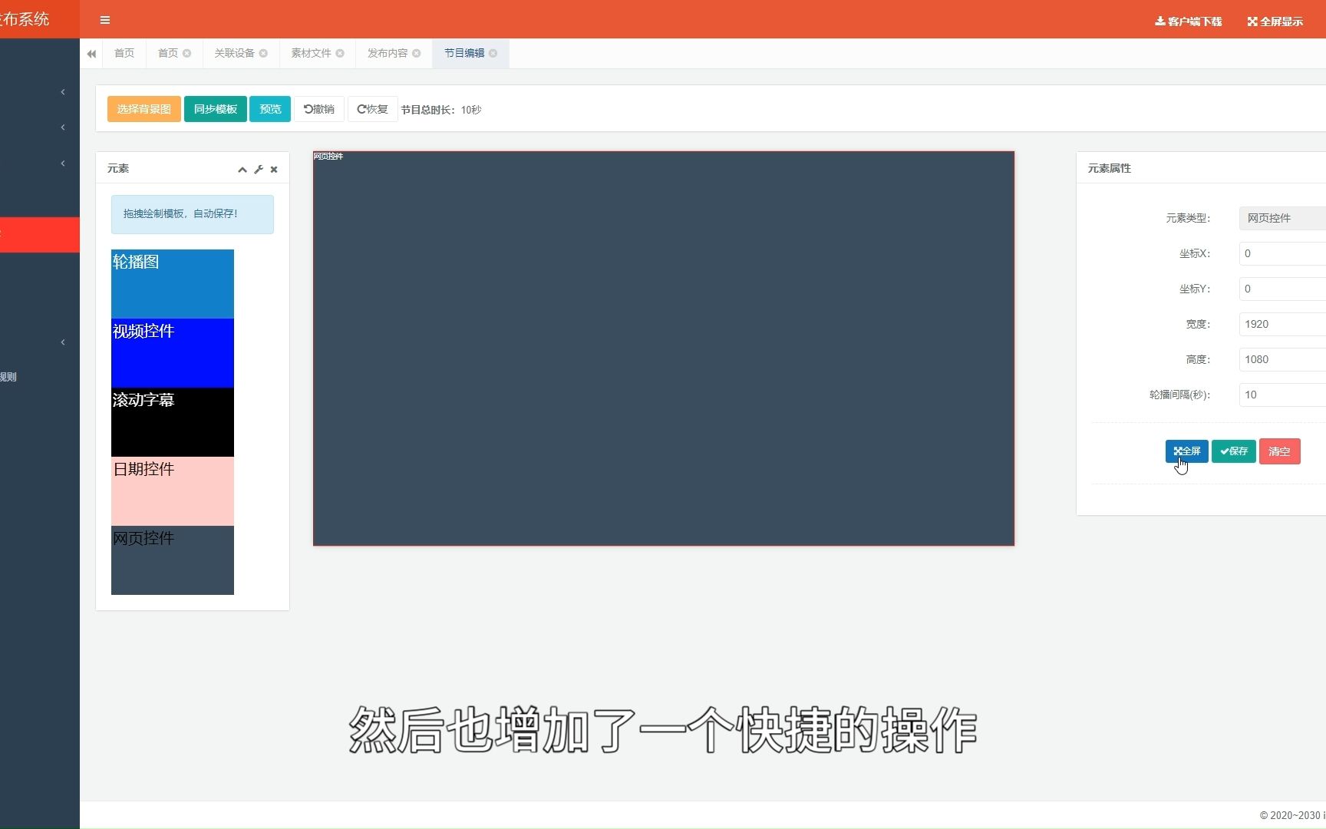1326x829 pixels.
Task: Switch to the 发布内容 tab
Action: 386,53
